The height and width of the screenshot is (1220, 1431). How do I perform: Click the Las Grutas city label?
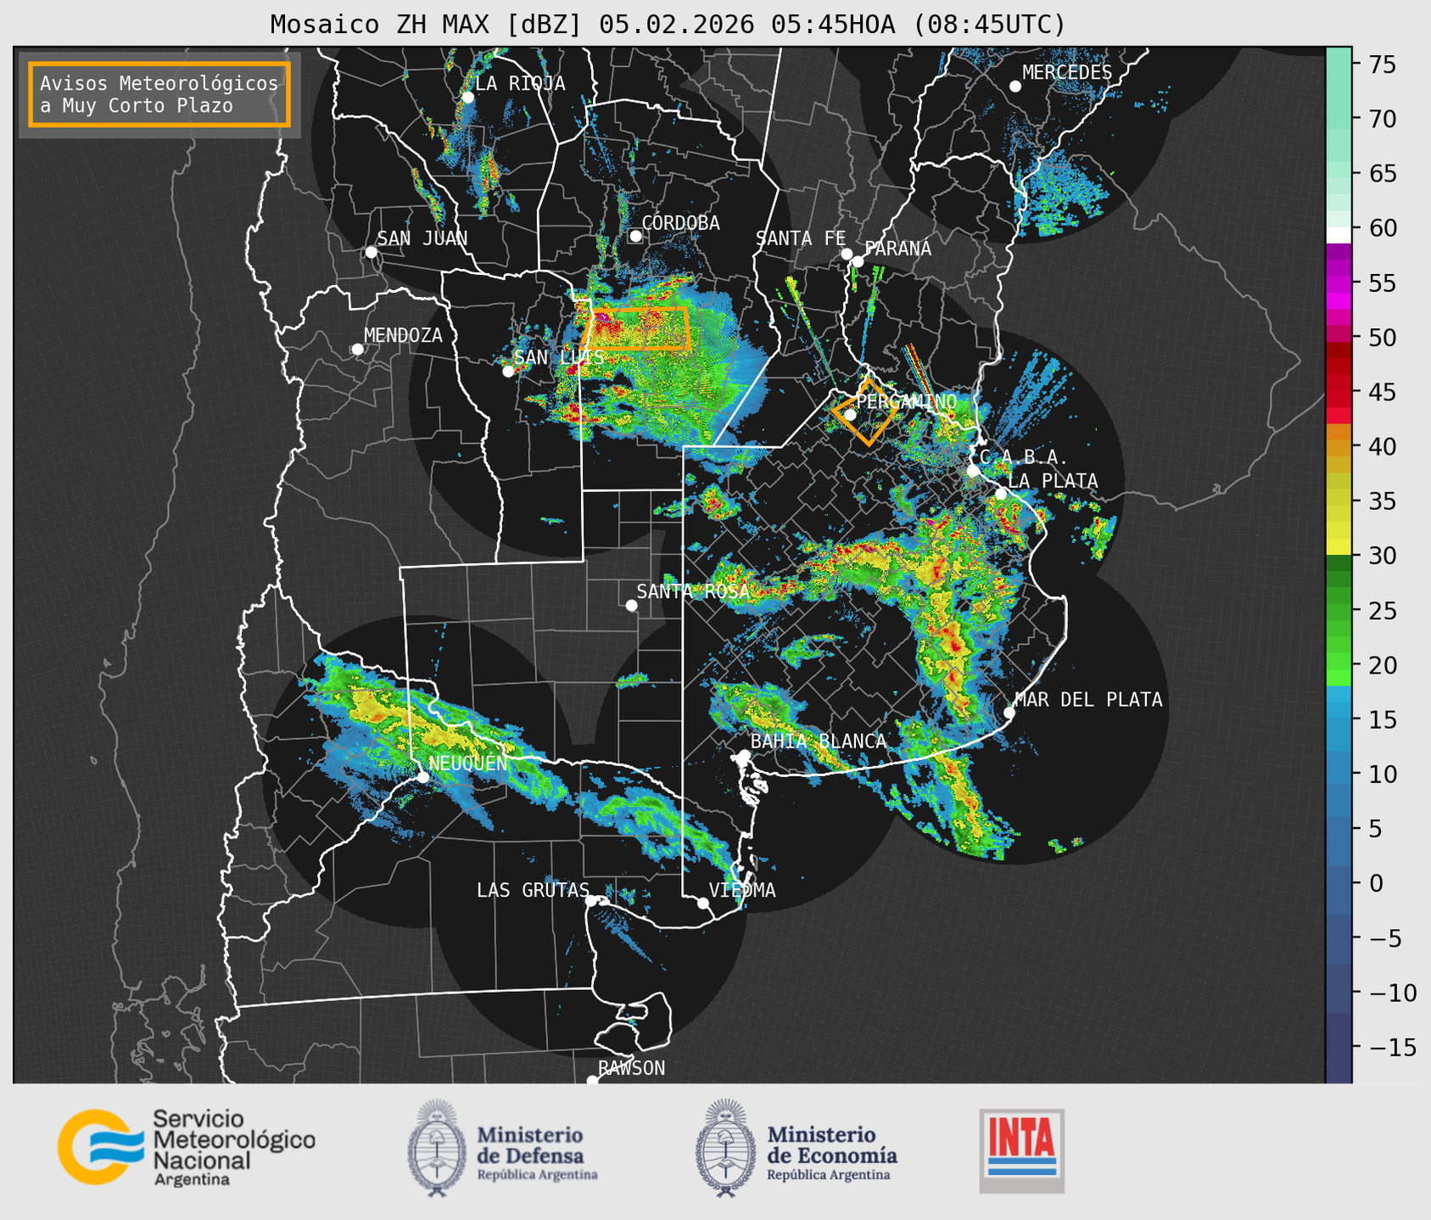pos(532,890)
